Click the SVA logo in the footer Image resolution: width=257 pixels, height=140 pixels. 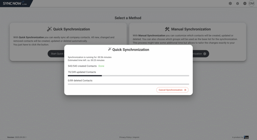pyautogui.click(x=246, y=137)
